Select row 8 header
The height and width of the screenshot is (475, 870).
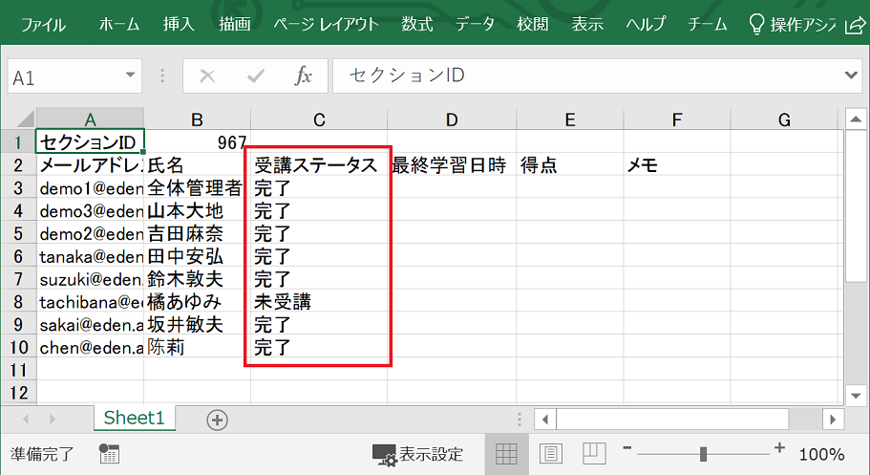point(18,302)
